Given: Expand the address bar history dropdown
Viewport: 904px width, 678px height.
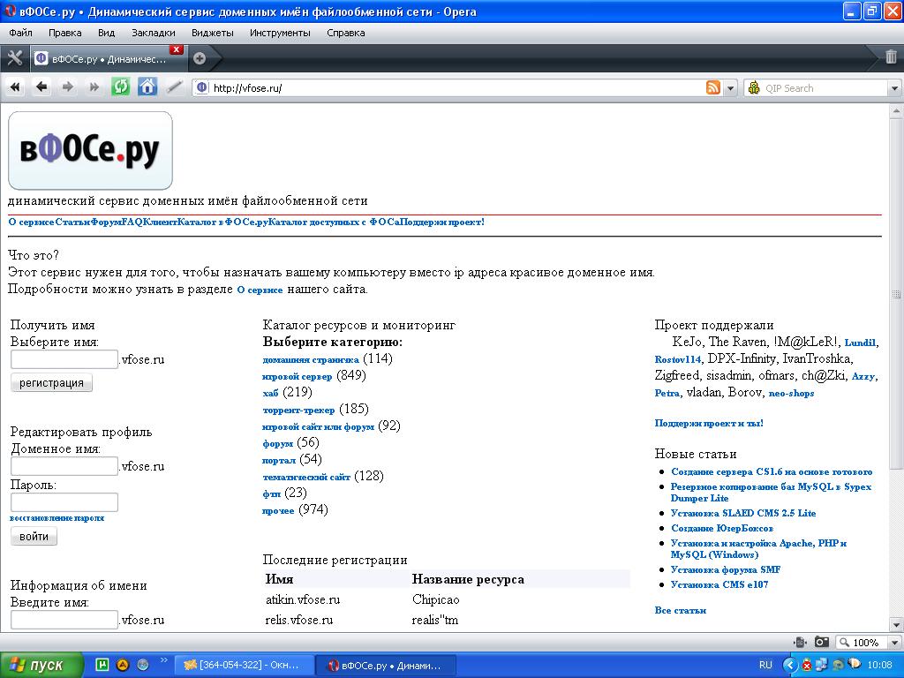Looking at the screenshot, I should pyautogui.click(x=731, y=87).
